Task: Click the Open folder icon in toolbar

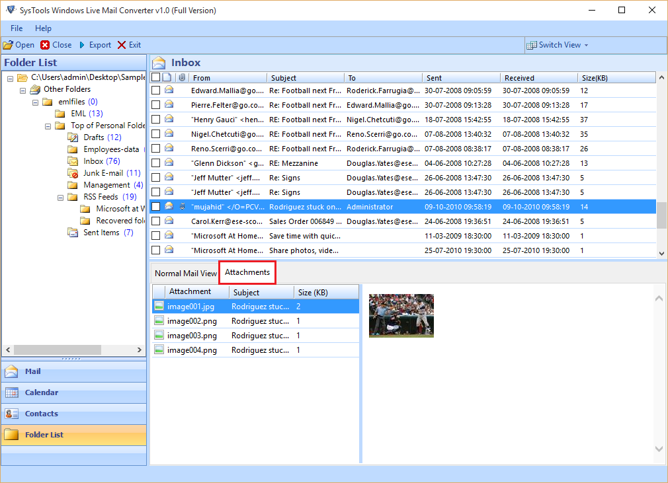Action: click(8, 45)
